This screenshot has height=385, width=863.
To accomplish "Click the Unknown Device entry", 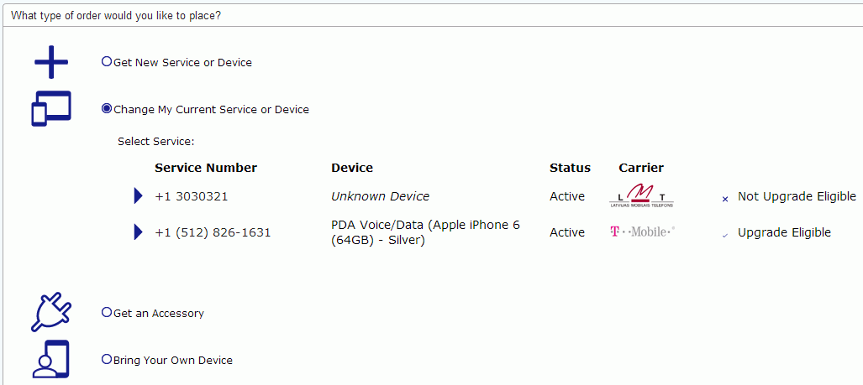I will [380, 196].
